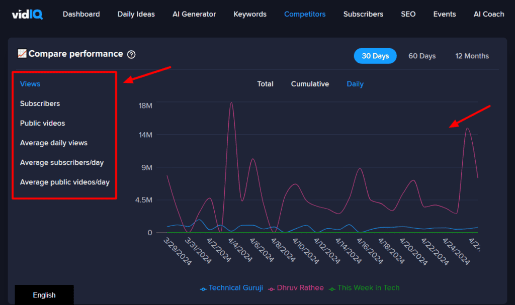Open the AI Coach section
Screen dimensions: 515x305
click(488, 14)
